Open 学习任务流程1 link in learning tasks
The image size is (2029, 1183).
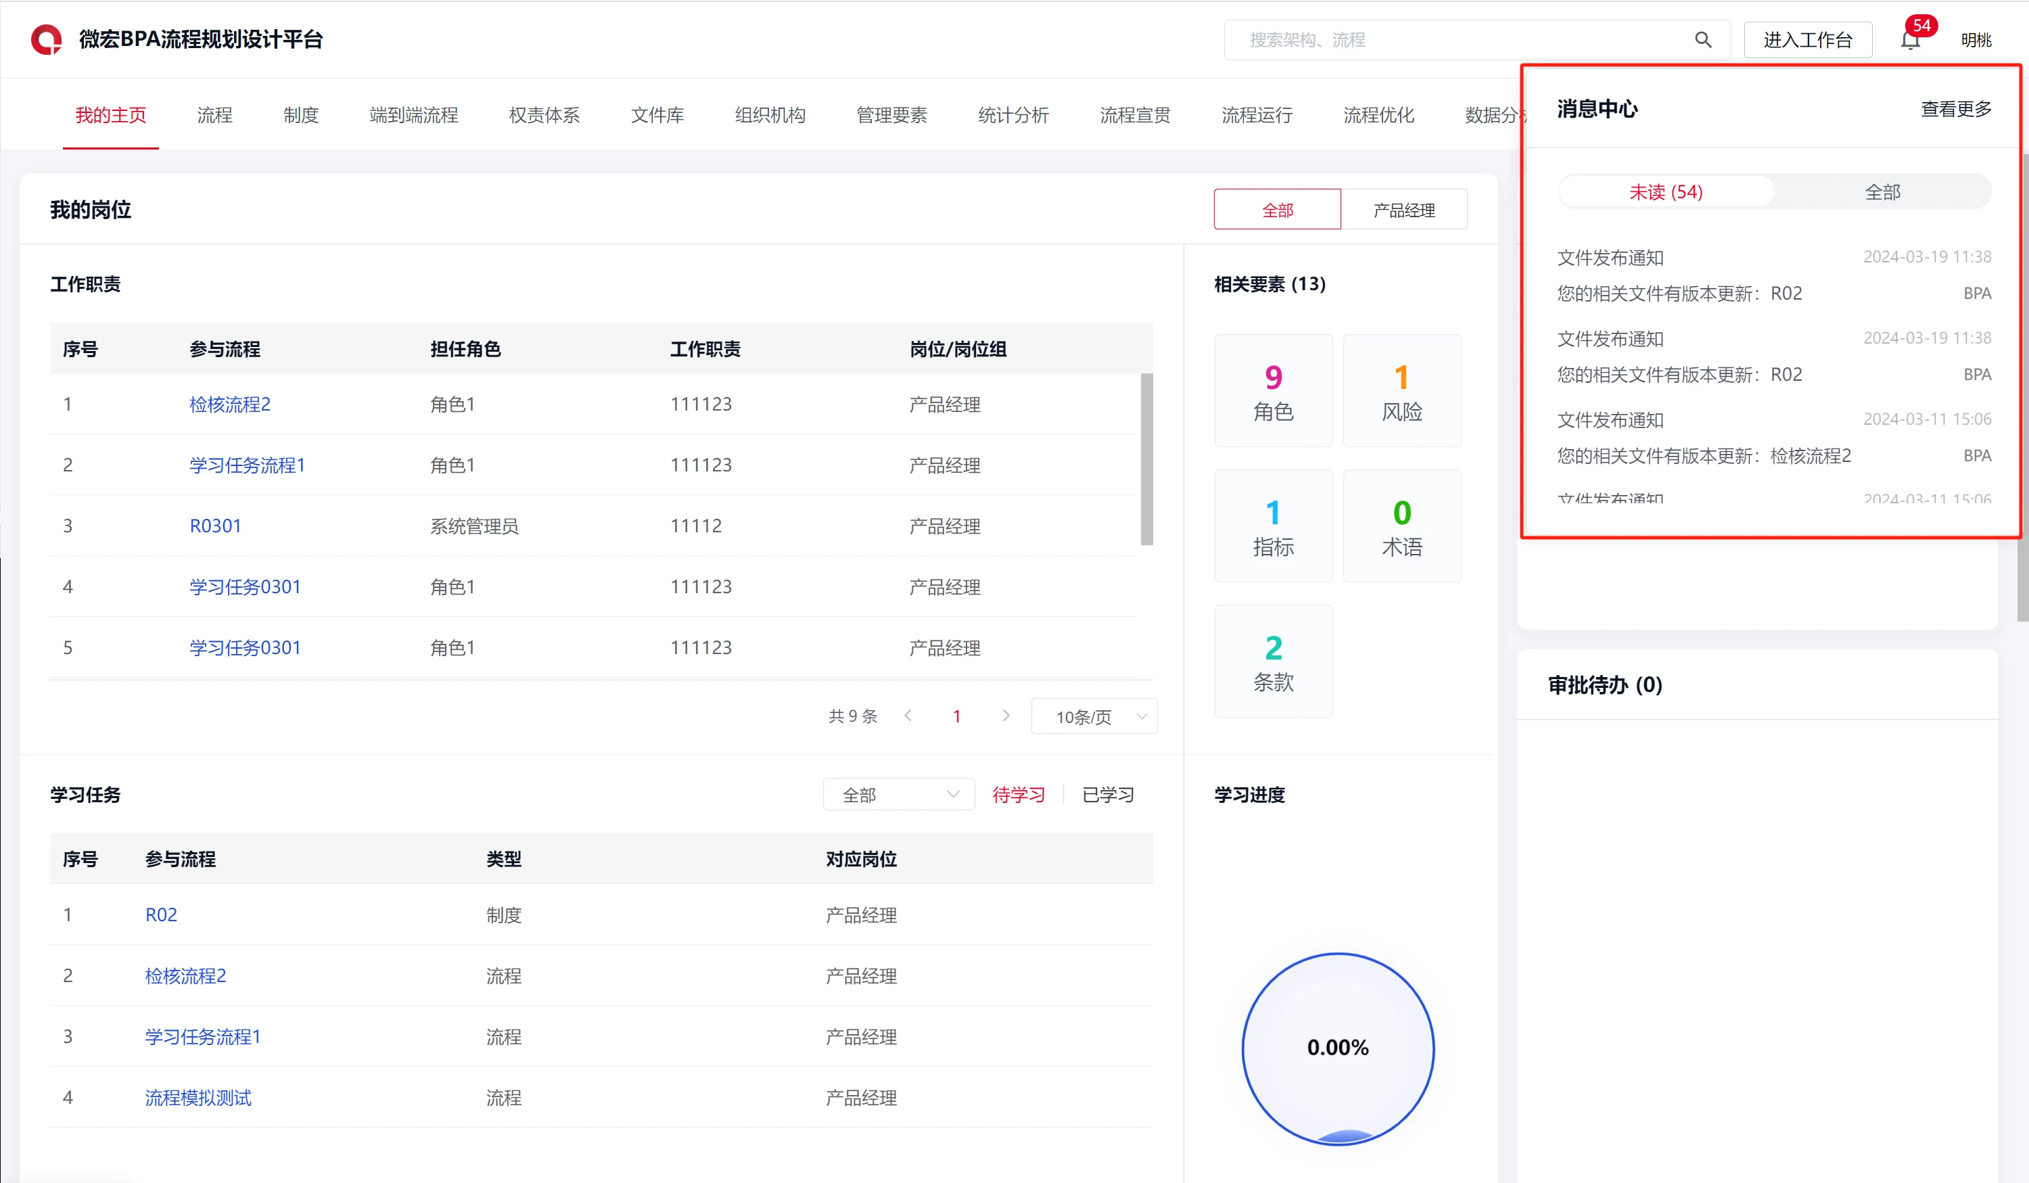[x=203, y=1036]
